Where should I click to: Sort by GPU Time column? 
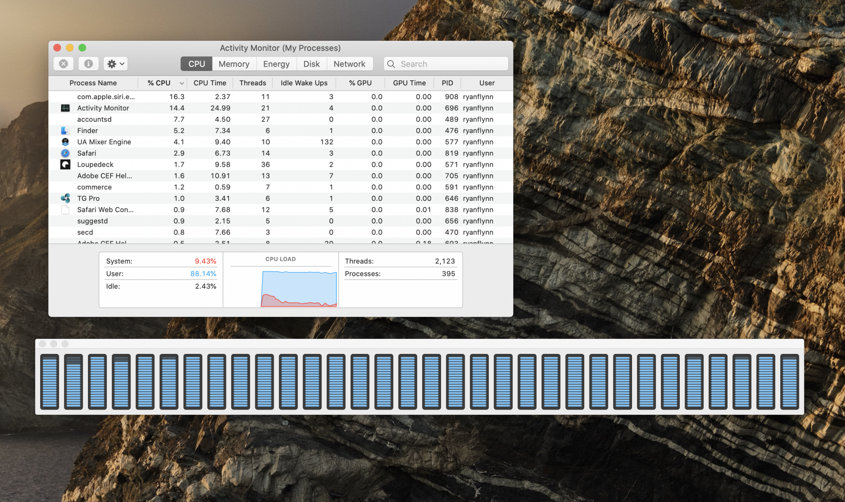coord(409,83)
